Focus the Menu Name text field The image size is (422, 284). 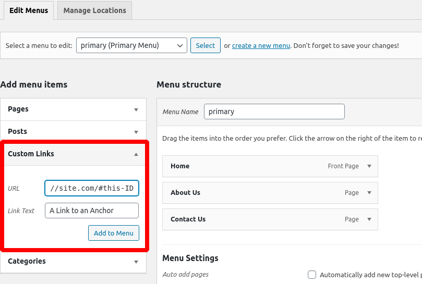[x=274, y=112]
